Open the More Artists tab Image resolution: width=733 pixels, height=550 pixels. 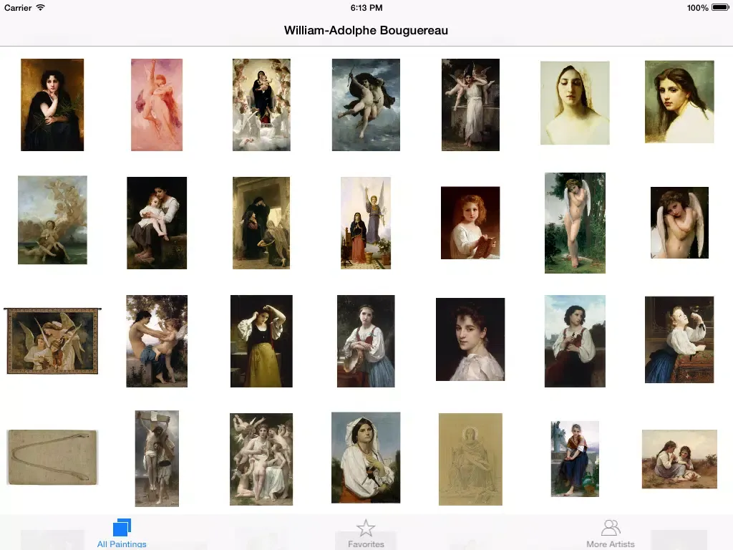(610, 534)
